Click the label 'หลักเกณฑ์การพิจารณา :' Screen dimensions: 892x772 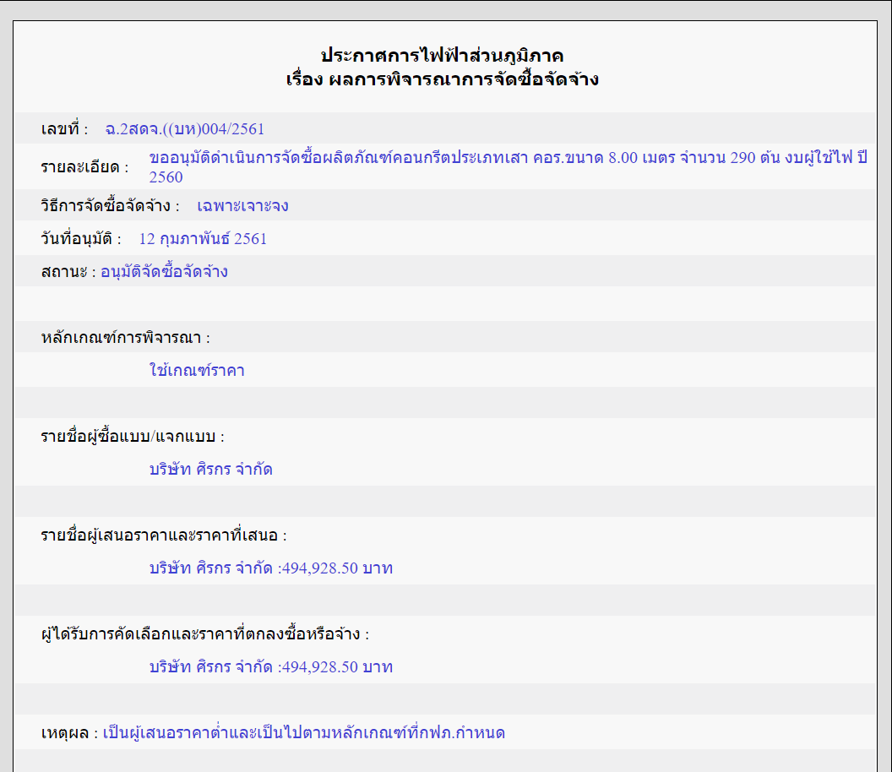[126, 337]
